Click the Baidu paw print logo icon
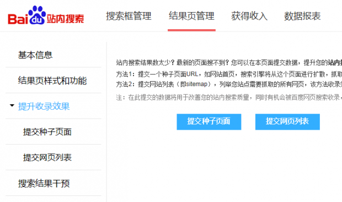 pyautogui.click(x=37, y=15)
